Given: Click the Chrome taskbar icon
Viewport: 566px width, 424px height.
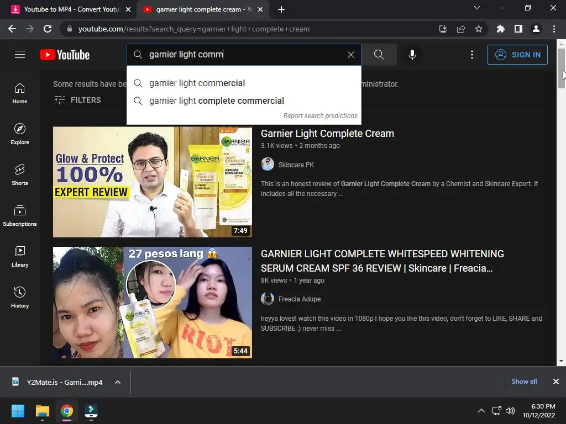Looking at the screenshot, I should pos(67,411).
